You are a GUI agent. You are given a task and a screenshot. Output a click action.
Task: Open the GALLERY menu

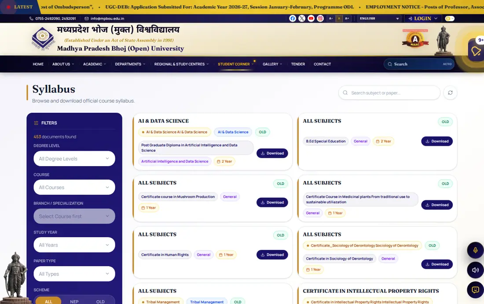click(x=272, y=64)
